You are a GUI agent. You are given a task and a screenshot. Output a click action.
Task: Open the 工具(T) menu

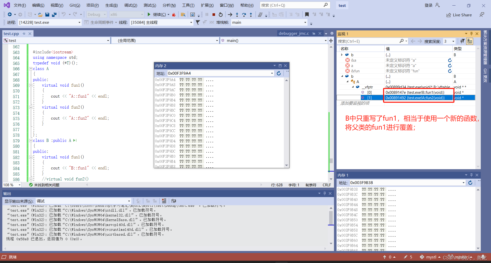[188, 5]
